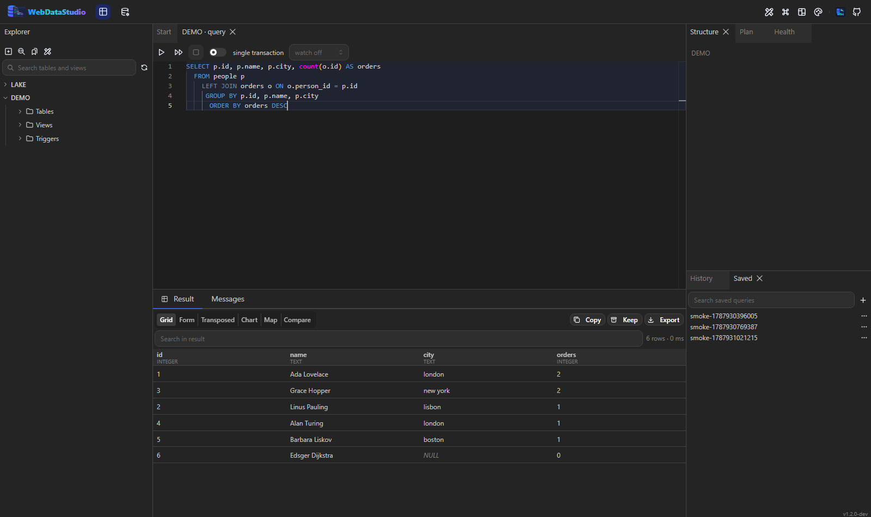This screenshot has height=517, width=871.
Task: Run the query with the play icon
Action: 161,52
